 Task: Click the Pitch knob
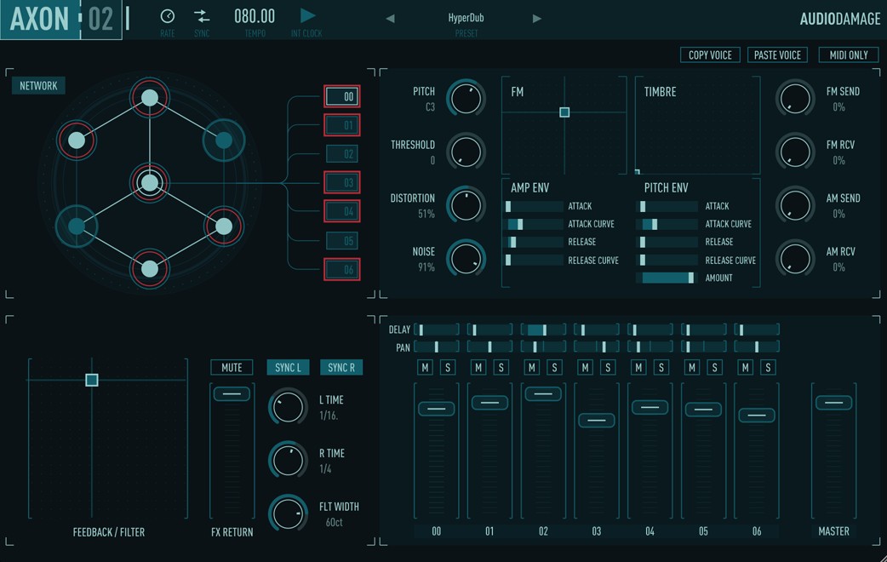tap(466, 99)
